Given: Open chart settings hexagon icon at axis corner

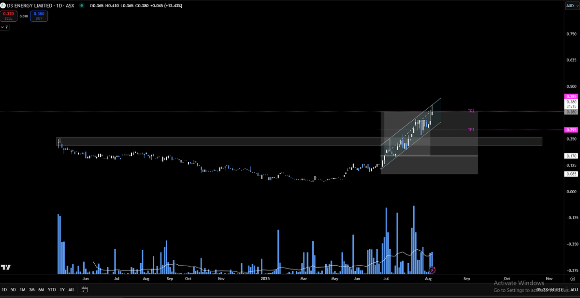Looking at the screenshot, I should click(572, 279).
